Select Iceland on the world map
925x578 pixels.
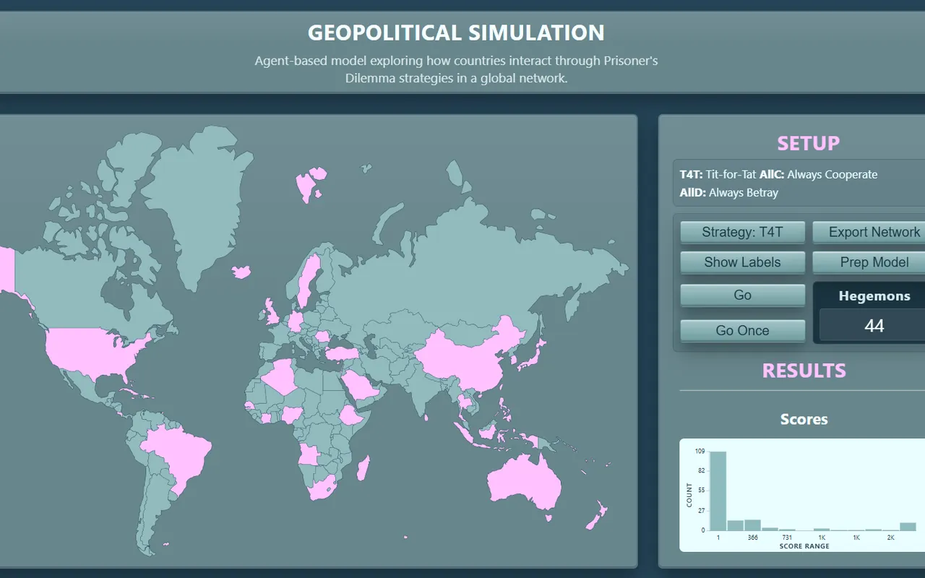click(x=241, y=272)
